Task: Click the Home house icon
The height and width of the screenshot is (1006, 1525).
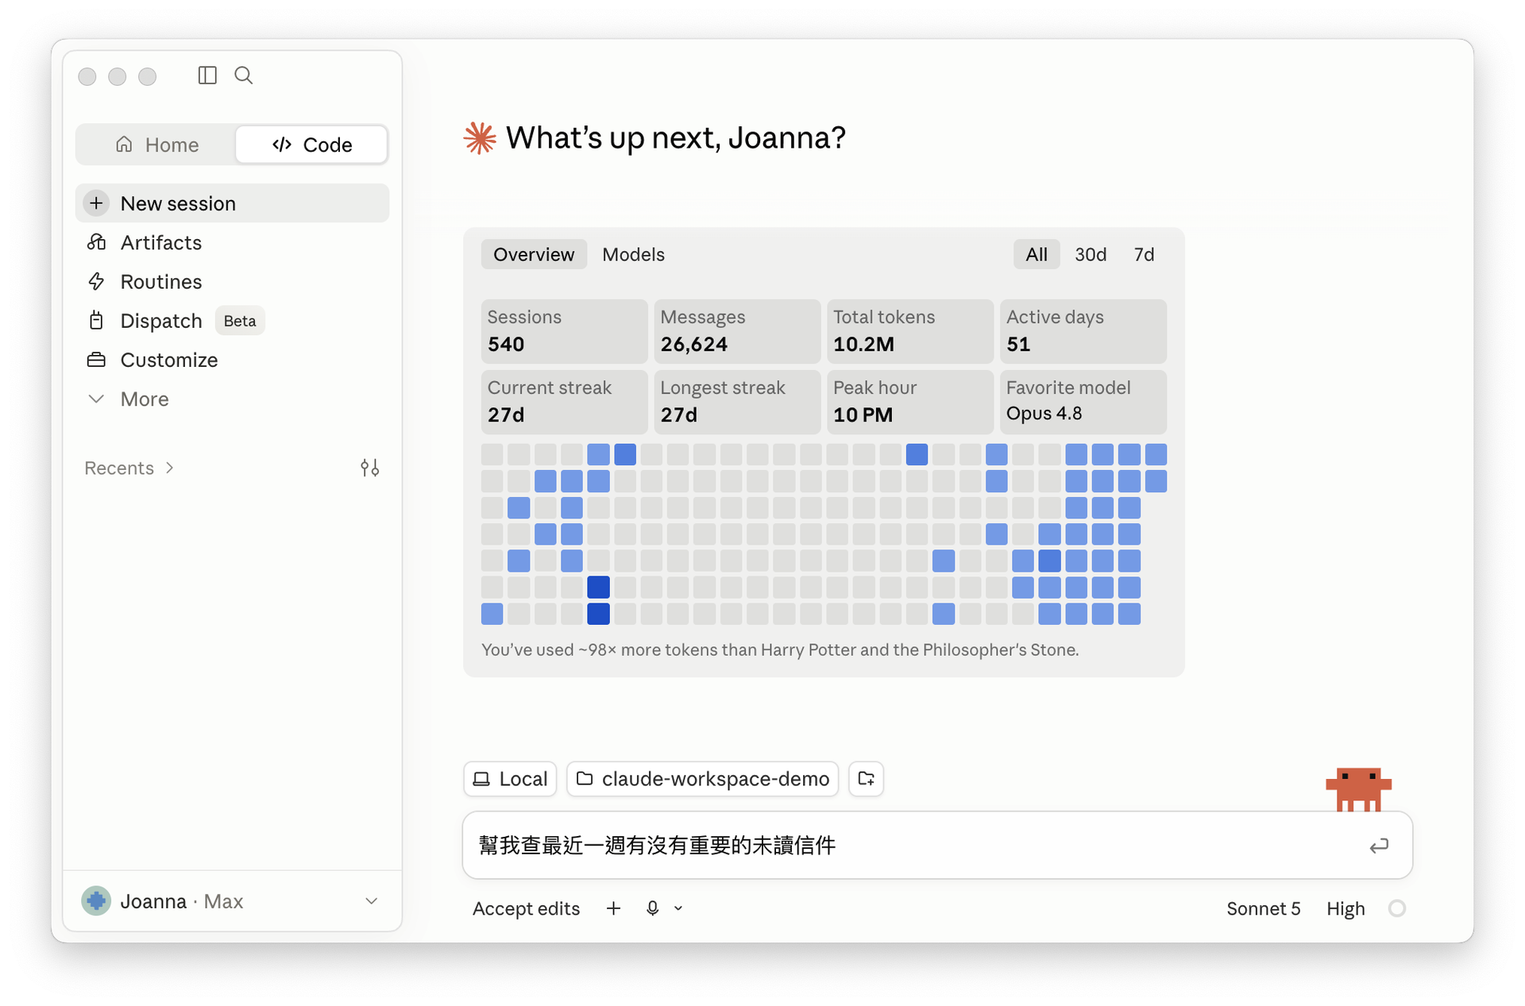Action: [x=124, y=145]
